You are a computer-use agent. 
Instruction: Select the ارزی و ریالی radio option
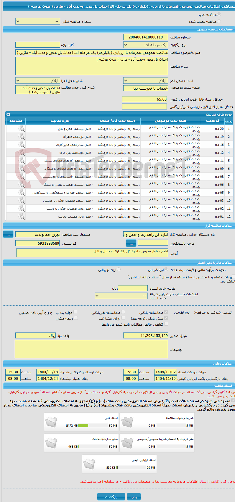(119, 269)
